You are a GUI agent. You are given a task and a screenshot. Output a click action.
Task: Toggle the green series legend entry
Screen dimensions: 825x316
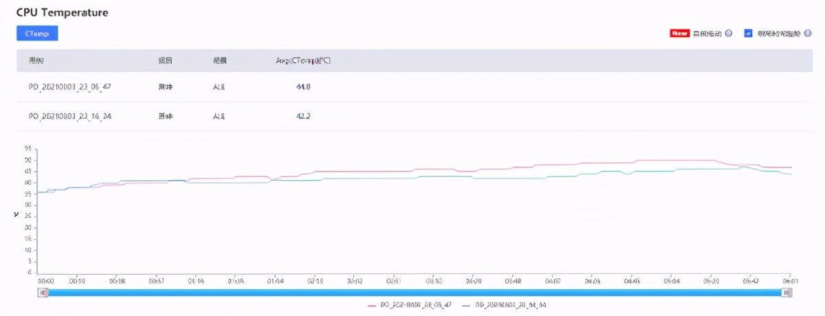pyautogui.click(x=505, y=304)
